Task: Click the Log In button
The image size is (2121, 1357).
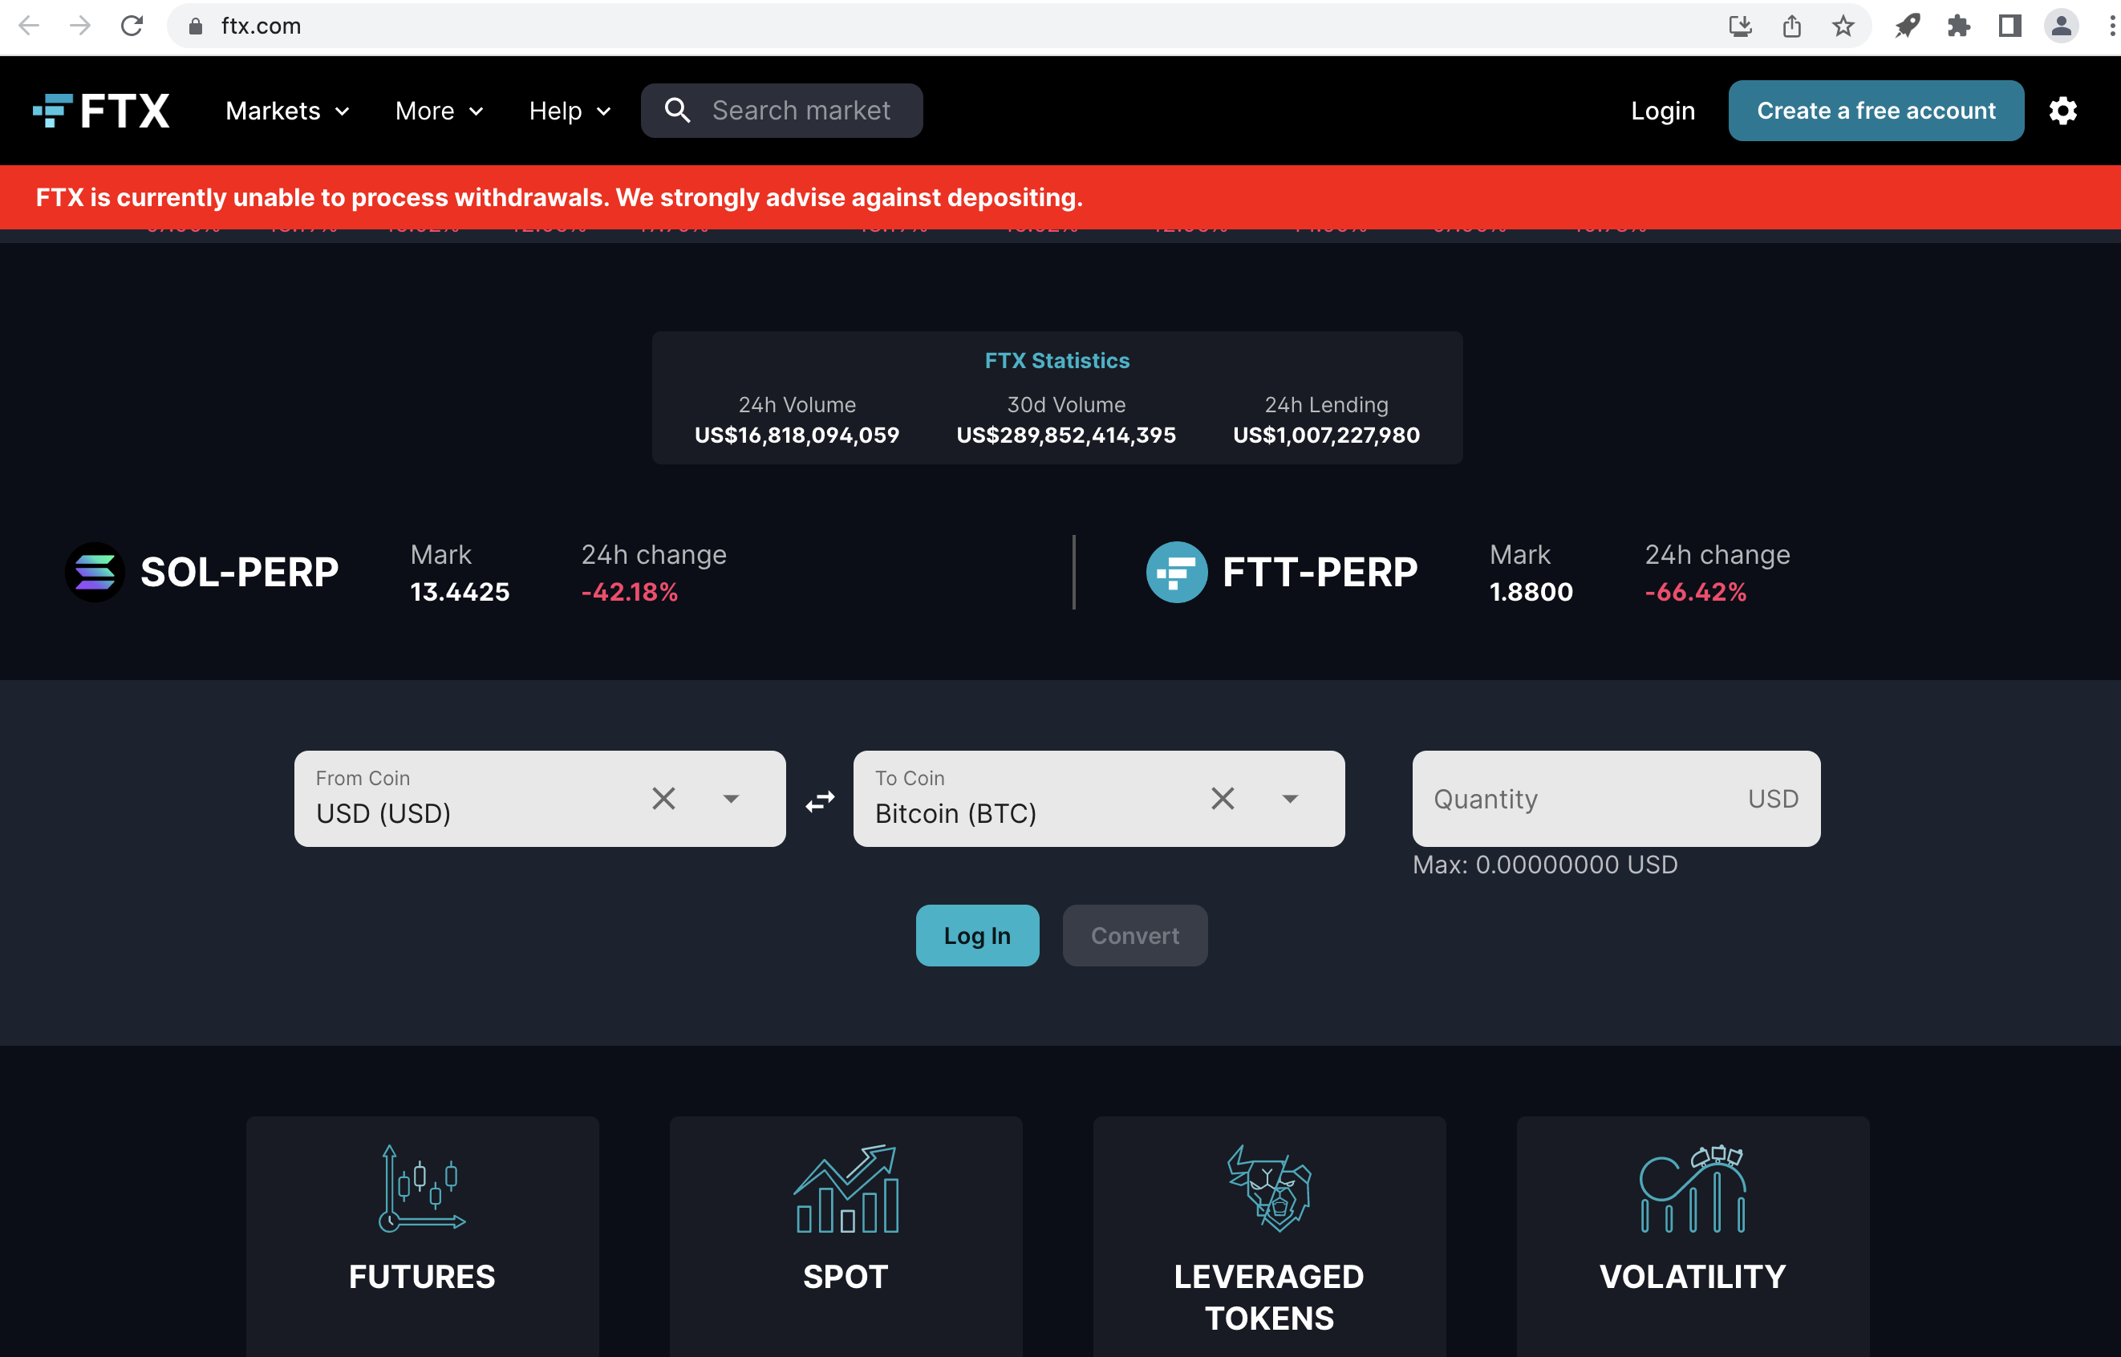Action: [977, 935]
